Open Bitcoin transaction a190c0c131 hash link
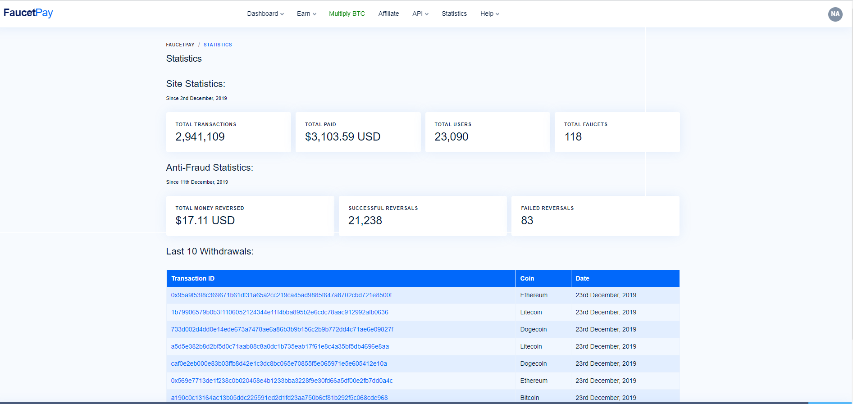 point(279,398)
